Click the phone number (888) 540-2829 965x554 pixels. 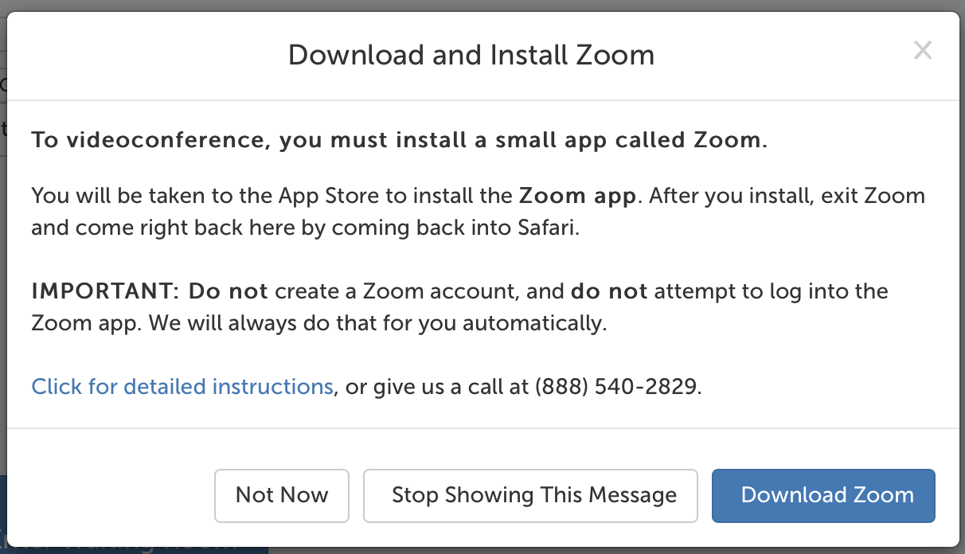point(615,386)
